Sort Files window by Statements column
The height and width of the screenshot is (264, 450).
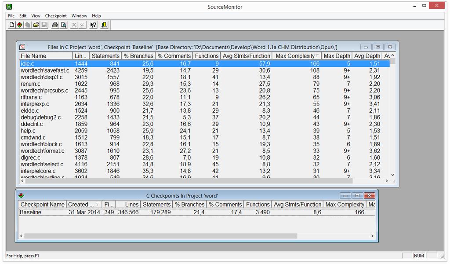105,56
